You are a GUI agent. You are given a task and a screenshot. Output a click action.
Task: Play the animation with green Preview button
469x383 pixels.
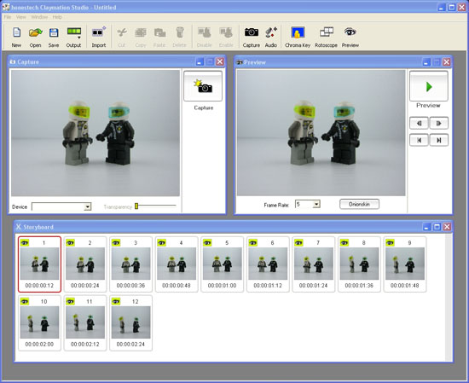429,86
